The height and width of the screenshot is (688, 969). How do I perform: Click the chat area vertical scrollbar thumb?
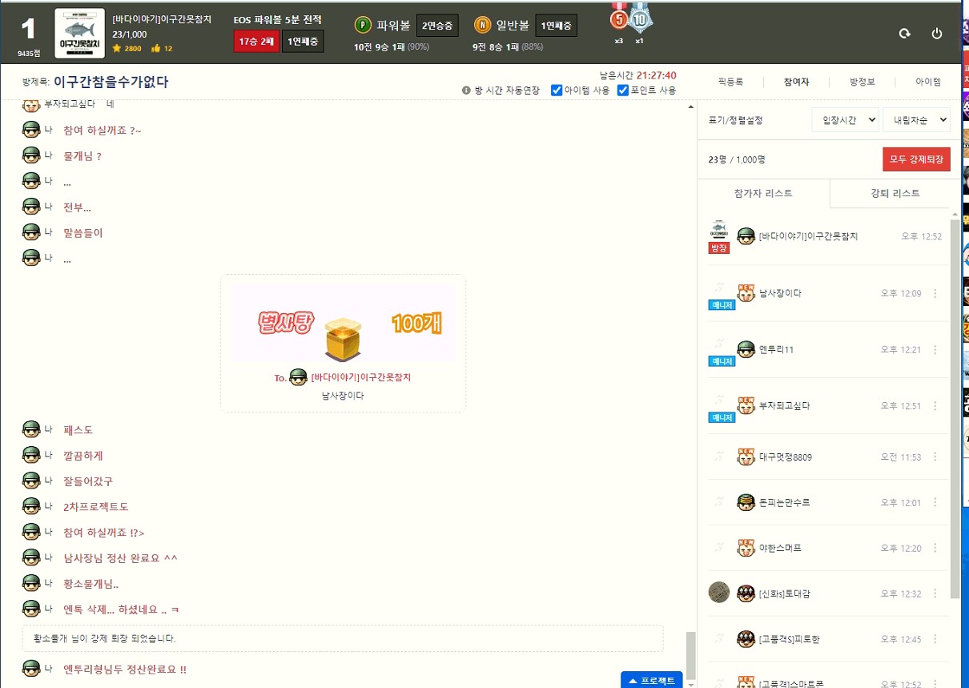[690, 655]
